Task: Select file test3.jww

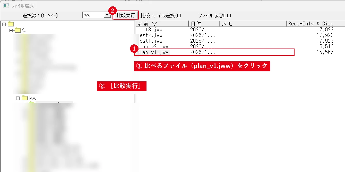Action: 150,30
